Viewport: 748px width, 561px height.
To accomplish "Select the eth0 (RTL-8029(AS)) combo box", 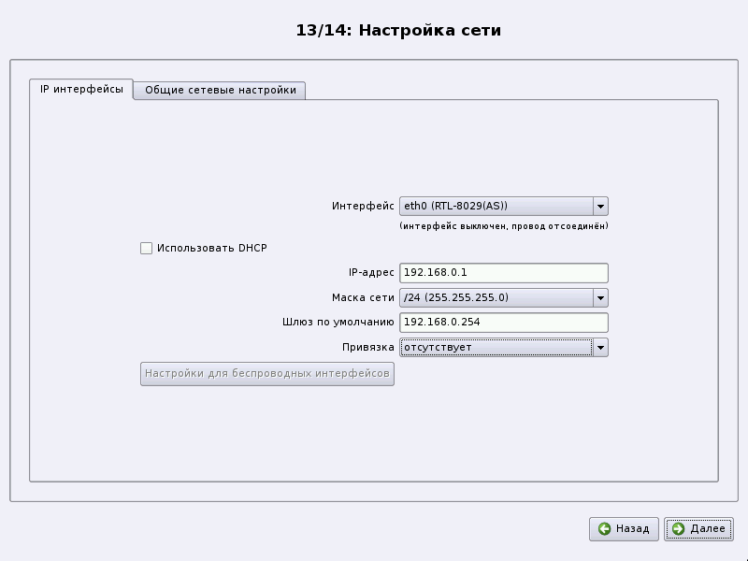I will click(496, 206).
